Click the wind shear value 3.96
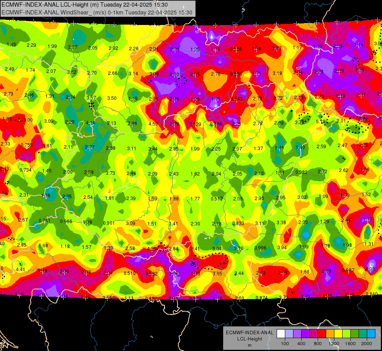 tap(154, 74)
